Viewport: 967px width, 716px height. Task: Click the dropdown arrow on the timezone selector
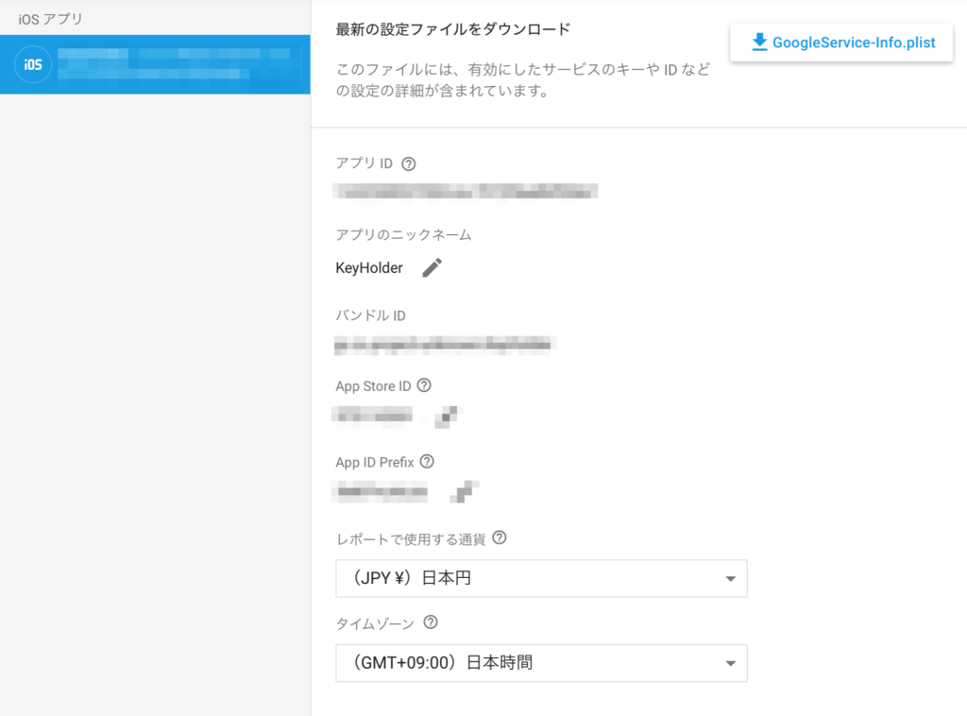pyautogui.click(x=731, y=663)
